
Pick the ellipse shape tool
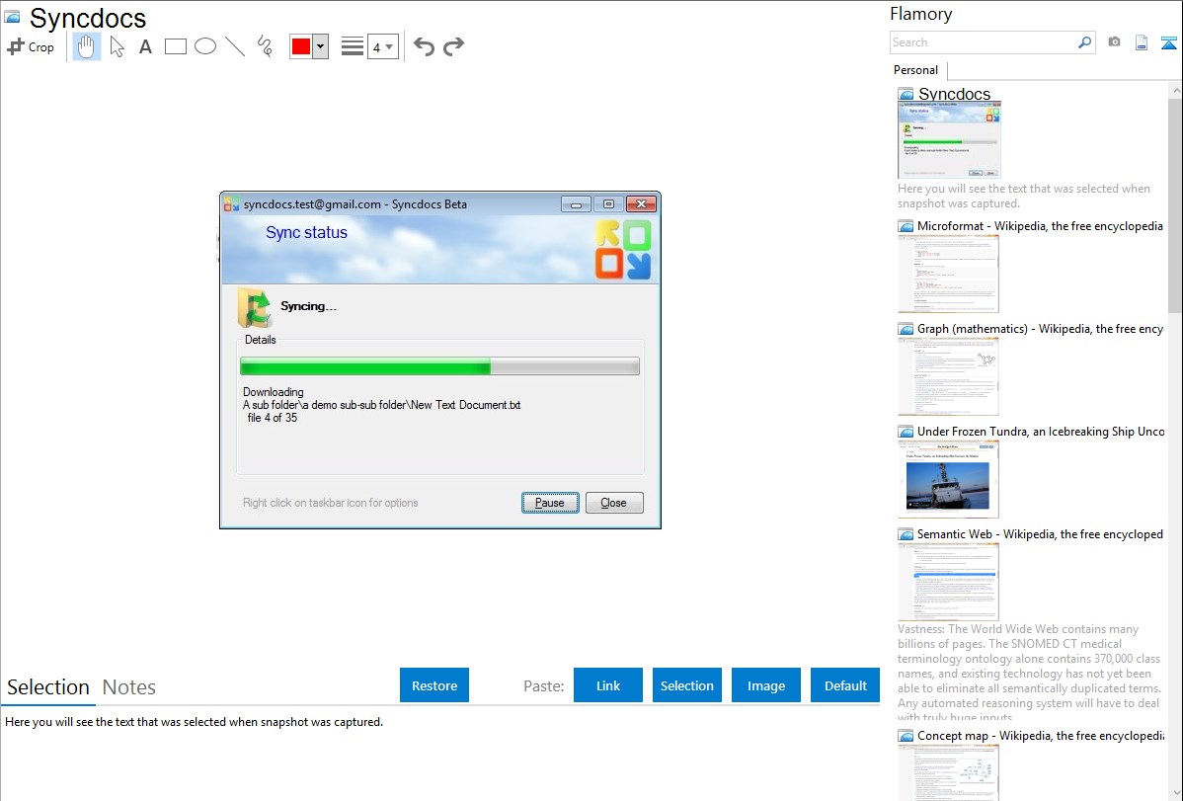(205, 46)
